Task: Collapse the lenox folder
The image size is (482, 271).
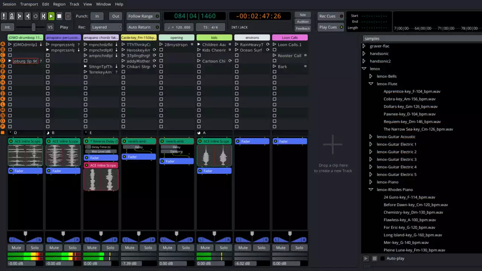Action: [x=364, y=69]
